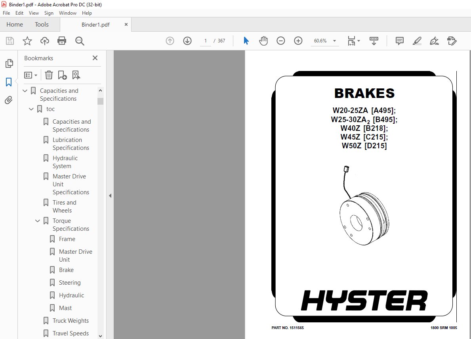This screenshot has width=471, height=339.
Task: Click the bookmarks scrollbar thumb
Action: tap(100, 101)
